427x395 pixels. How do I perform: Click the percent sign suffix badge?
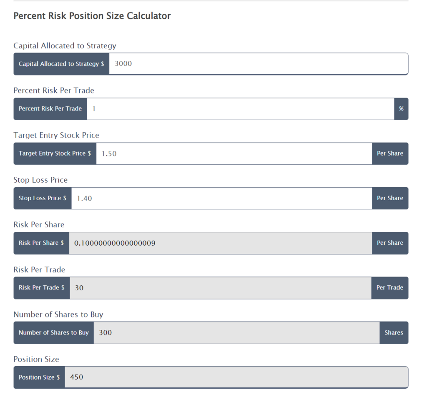pos(401,109)
